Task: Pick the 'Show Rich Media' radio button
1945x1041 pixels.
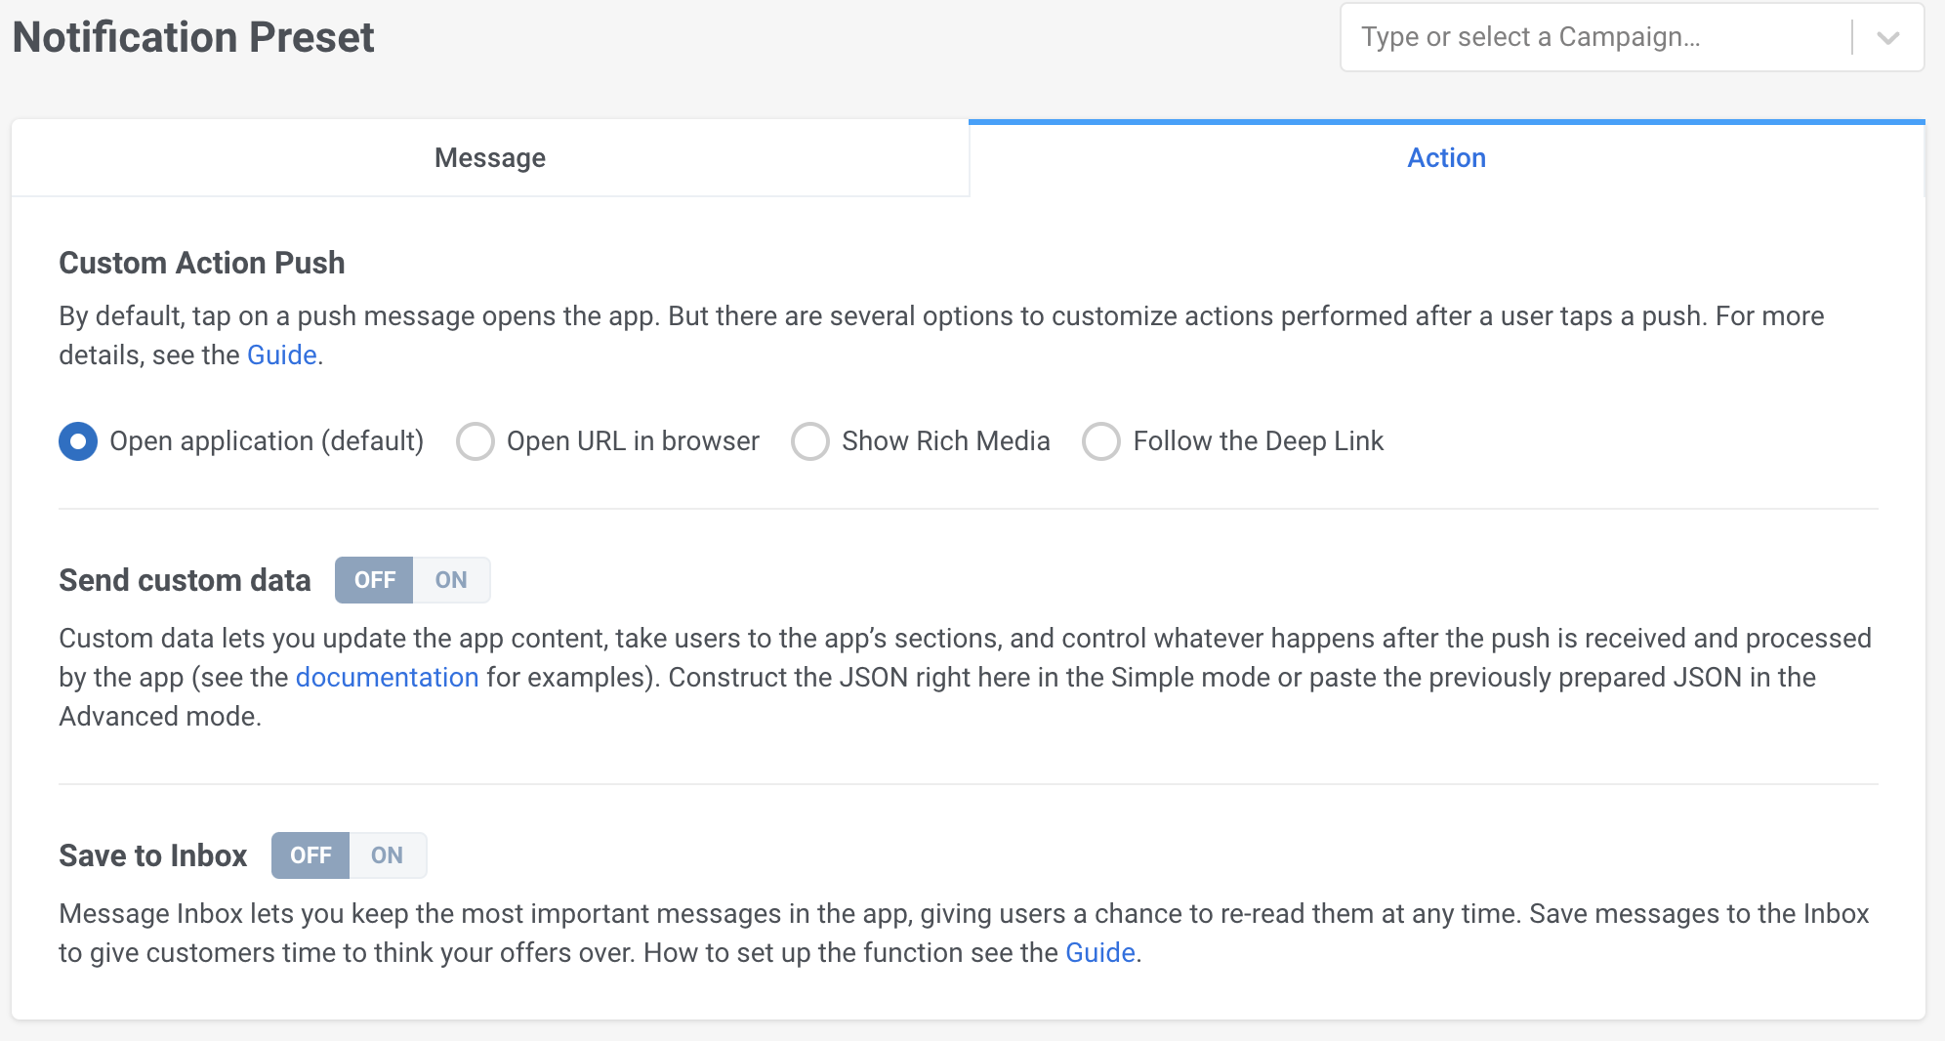Action: pos(810,441)
